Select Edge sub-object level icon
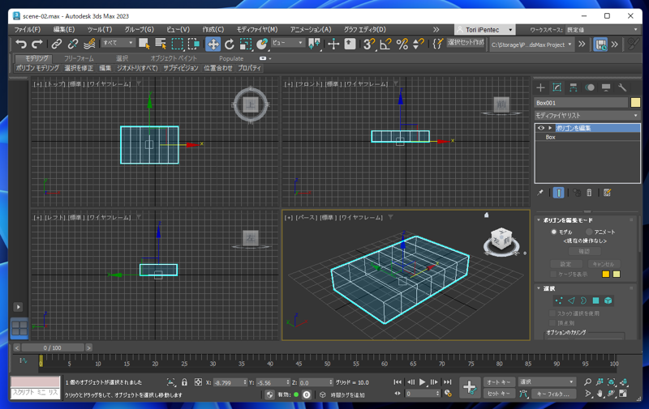The width and height of the screenshot is (649, 409). tap(571, 300)
